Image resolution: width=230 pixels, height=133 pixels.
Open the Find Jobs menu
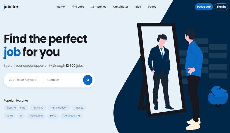(x=78, y=7)
